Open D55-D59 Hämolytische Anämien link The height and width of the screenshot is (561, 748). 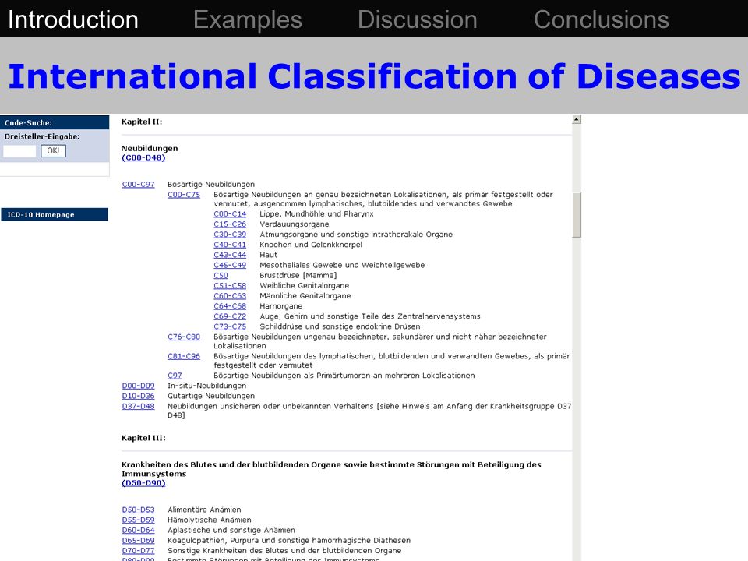click(x=139, y=520)
